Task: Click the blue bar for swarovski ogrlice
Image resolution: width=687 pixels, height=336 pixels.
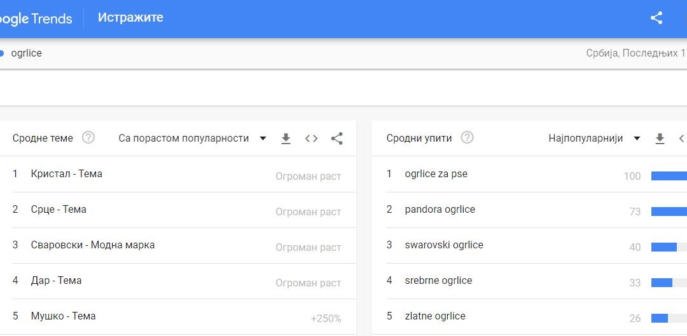Action: tap(664, 247)
